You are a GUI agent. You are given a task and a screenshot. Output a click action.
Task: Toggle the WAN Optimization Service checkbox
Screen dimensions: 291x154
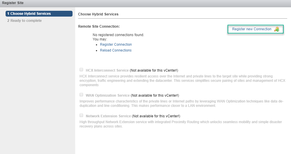click(x=81, y=95)
